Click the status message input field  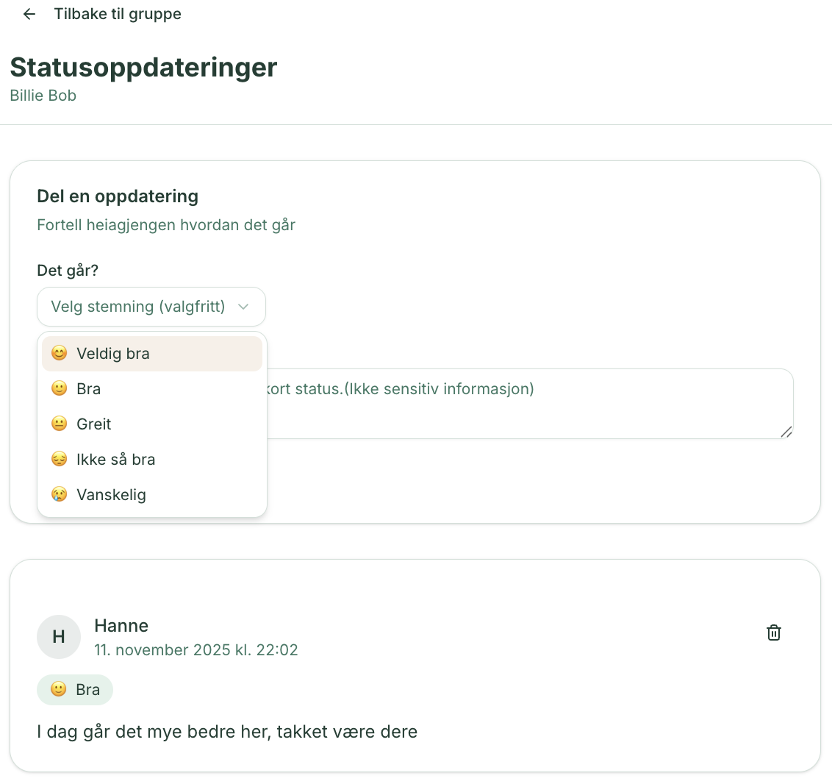click(514, 403)
